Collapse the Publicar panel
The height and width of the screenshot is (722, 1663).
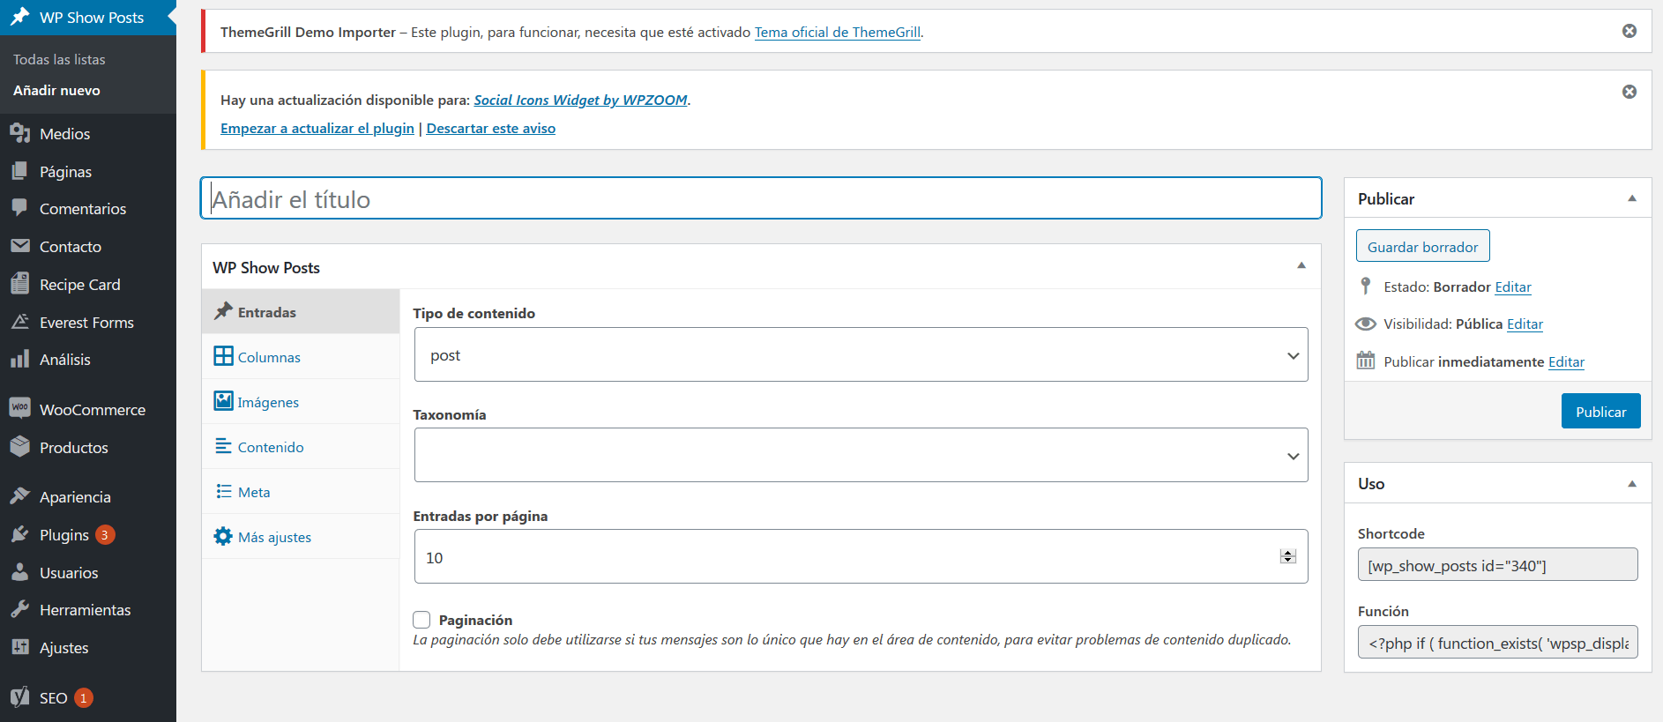coord(1632,198)
